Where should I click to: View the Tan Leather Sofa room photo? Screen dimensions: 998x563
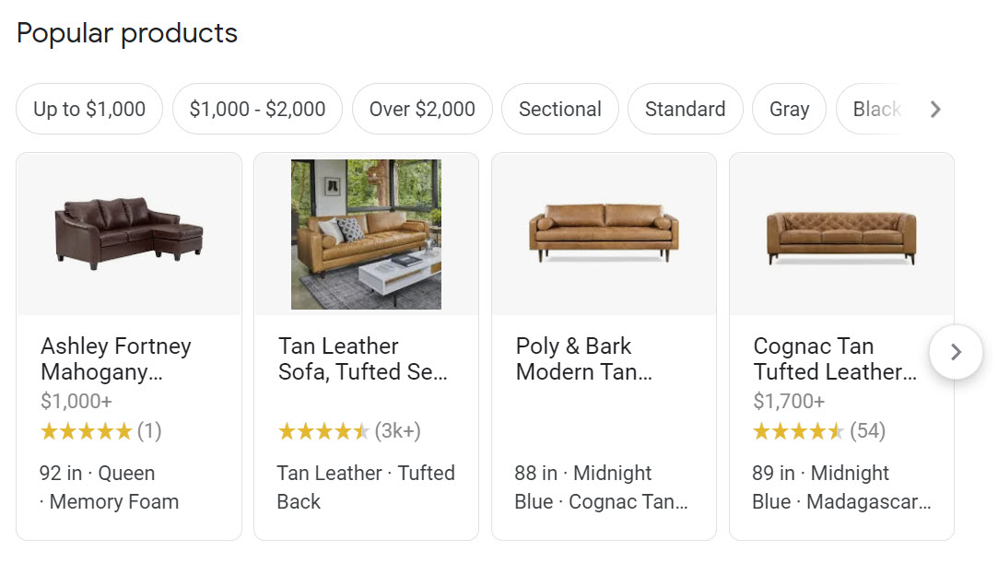pos(366,234)
